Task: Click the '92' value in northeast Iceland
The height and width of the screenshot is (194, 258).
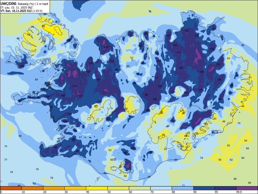Action: click(222, 36)
